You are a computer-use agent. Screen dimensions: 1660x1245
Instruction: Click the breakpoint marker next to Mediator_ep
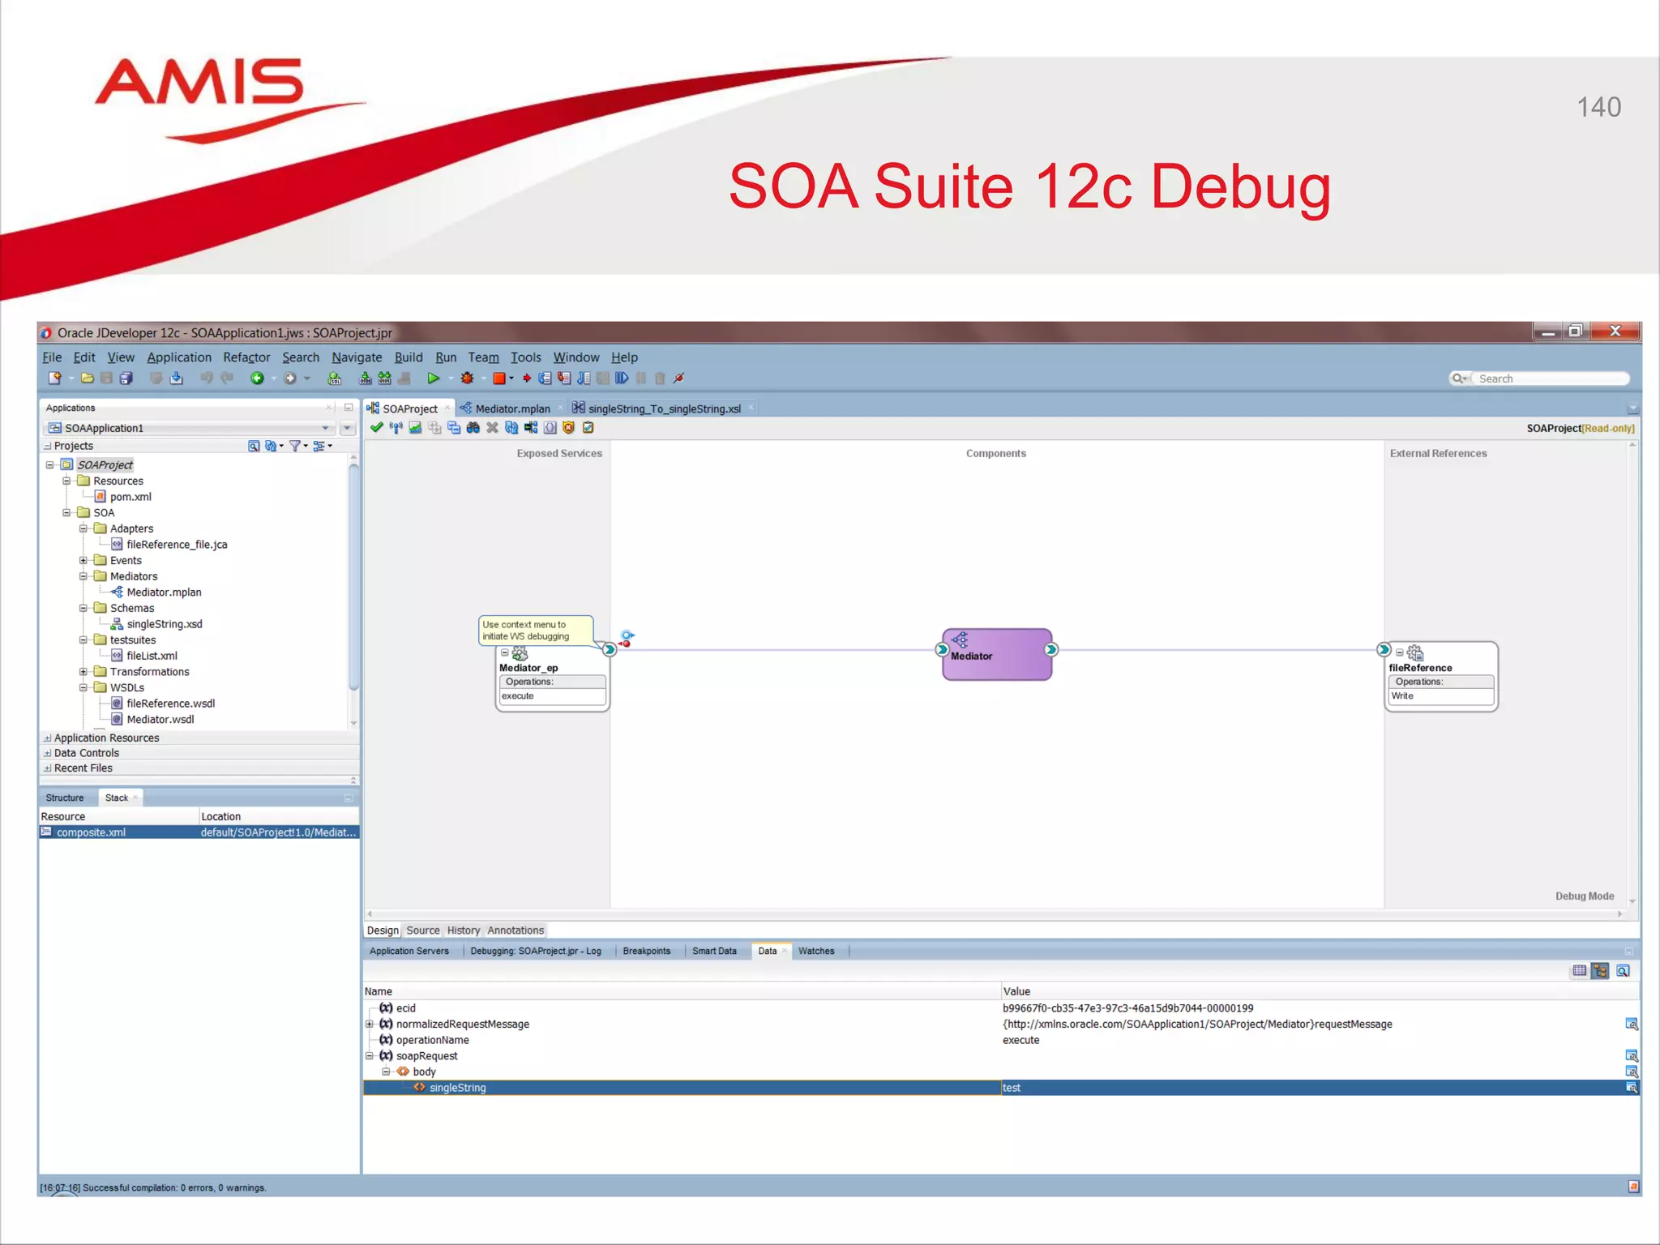(627, 639)
